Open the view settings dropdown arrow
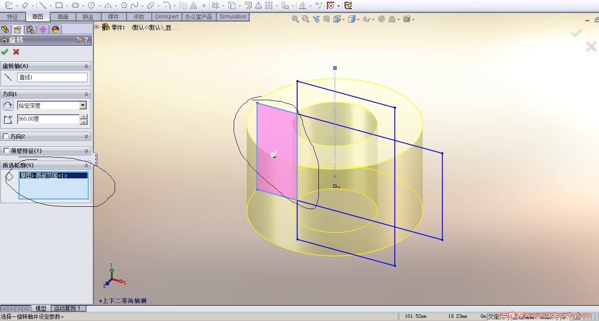The width and height of the screenshot is (599, 321). [413, 19]
